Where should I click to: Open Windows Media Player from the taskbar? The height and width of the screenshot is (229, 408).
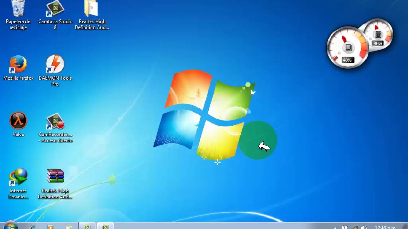50,226
